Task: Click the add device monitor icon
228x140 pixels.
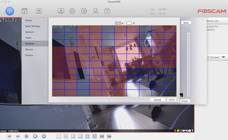Action: [x=61, y=11]
